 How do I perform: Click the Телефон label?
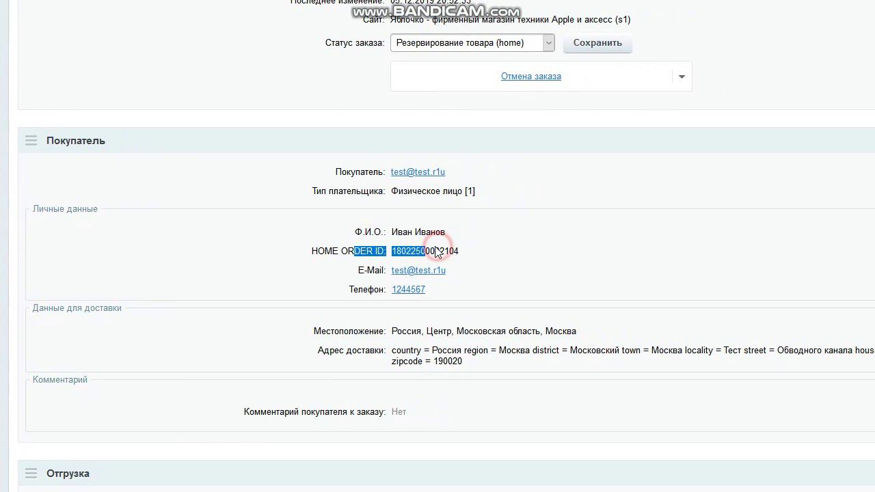tap(367, 289)
